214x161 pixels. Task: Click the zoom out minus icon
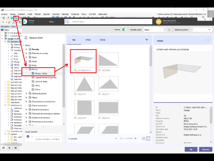[x=116, y=138]
